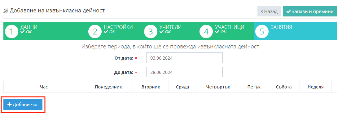Click step 5 number circle

(262, 32)
